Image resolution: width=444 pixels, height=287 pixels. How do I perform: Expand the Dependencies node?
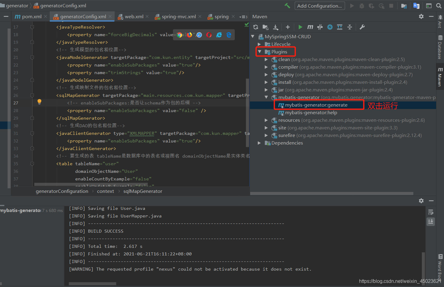(259, 143)
